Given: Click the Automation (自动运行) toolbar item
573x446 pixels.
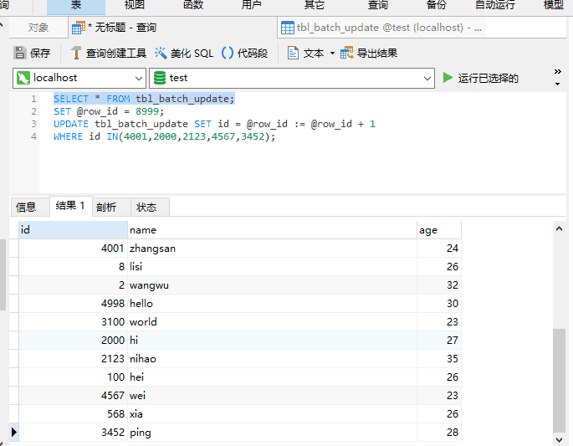Looking at the screenshot, I should click(x=495, y=5).
